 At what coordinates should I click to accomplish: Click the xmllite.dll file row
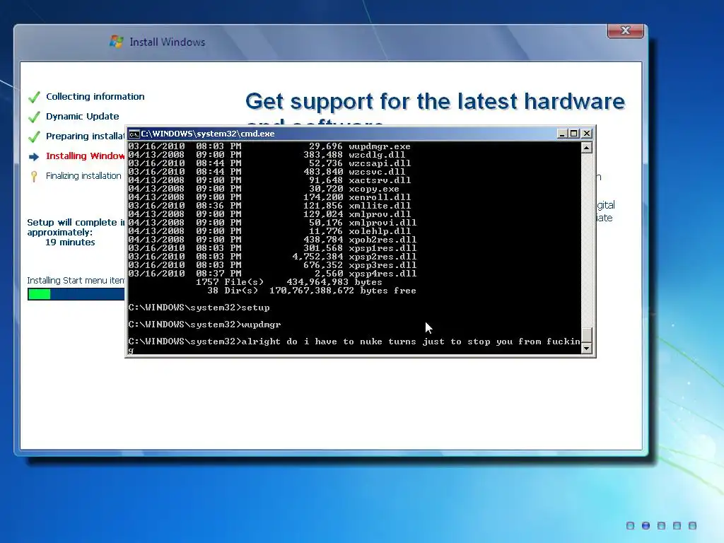[269, 206]
